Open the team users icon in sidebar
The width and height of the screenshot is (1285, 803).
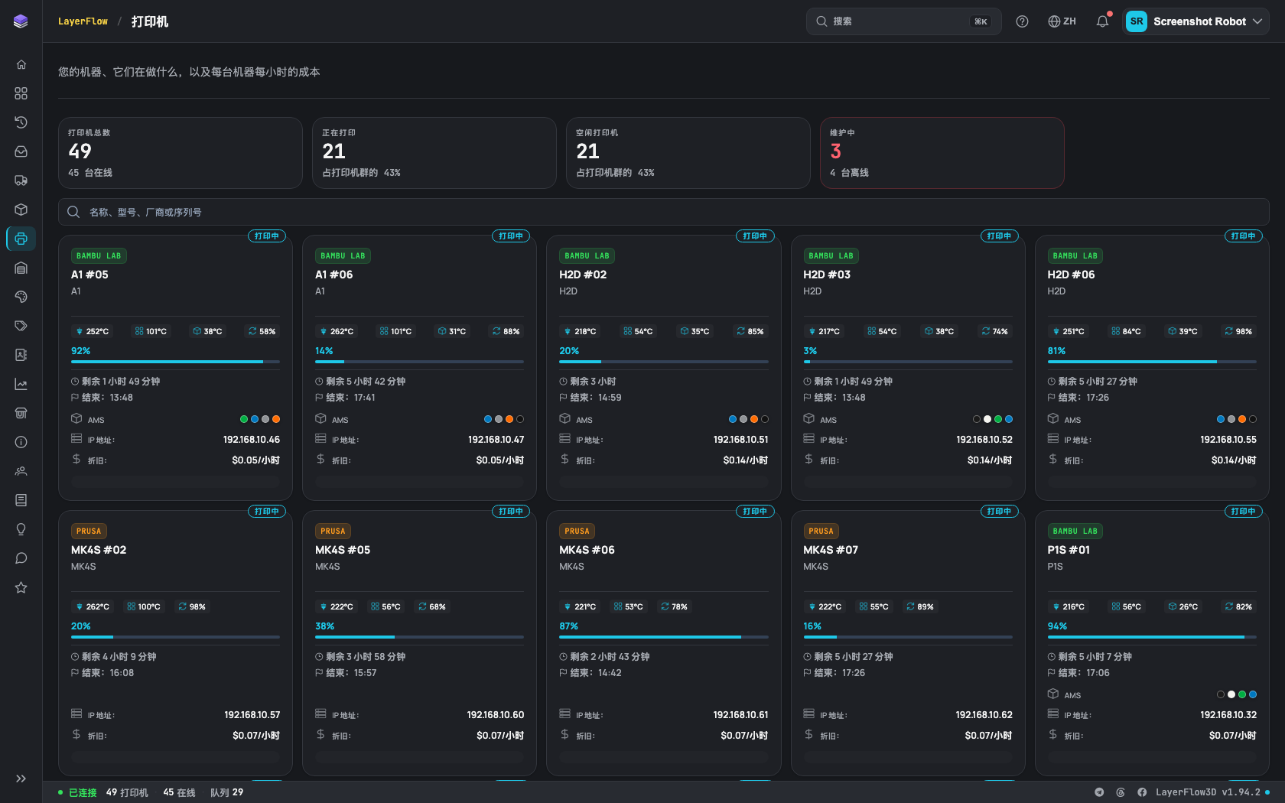(21, 471)
